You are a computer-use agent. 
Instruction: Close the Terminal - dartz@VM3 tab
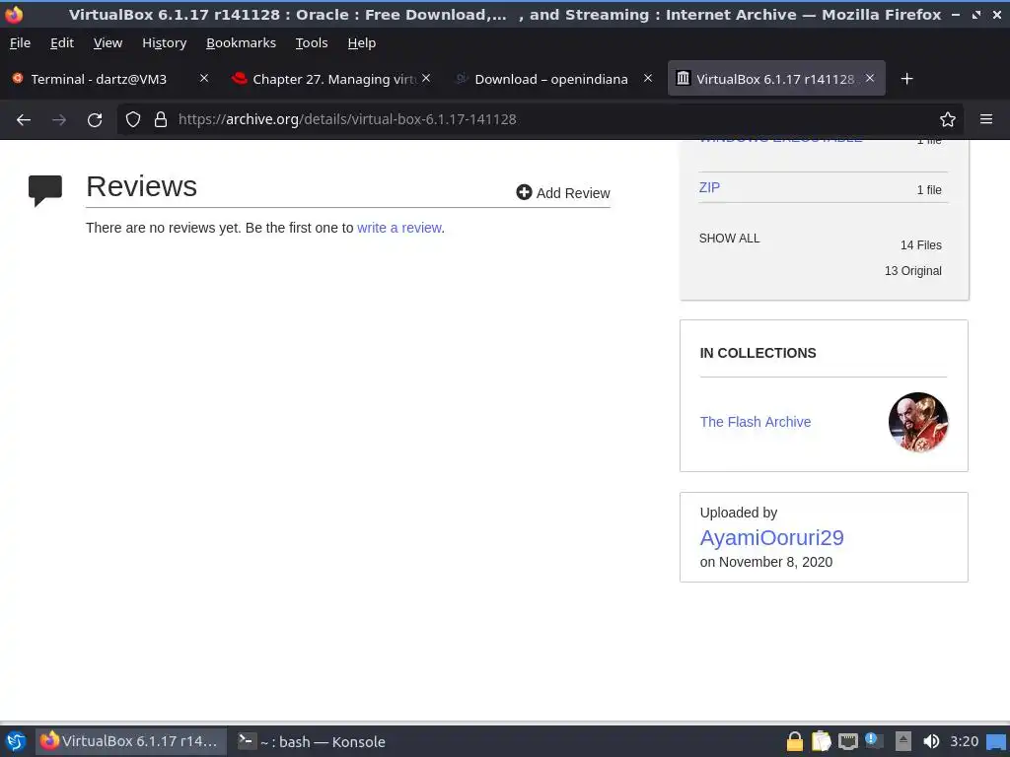pos(203,78)
